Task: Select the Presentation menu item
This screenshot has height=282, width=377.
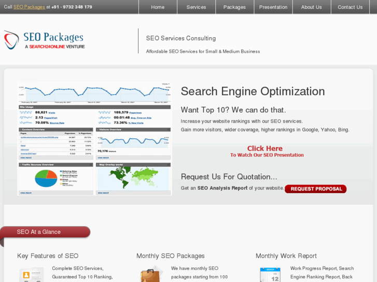Action: (273, 7)
